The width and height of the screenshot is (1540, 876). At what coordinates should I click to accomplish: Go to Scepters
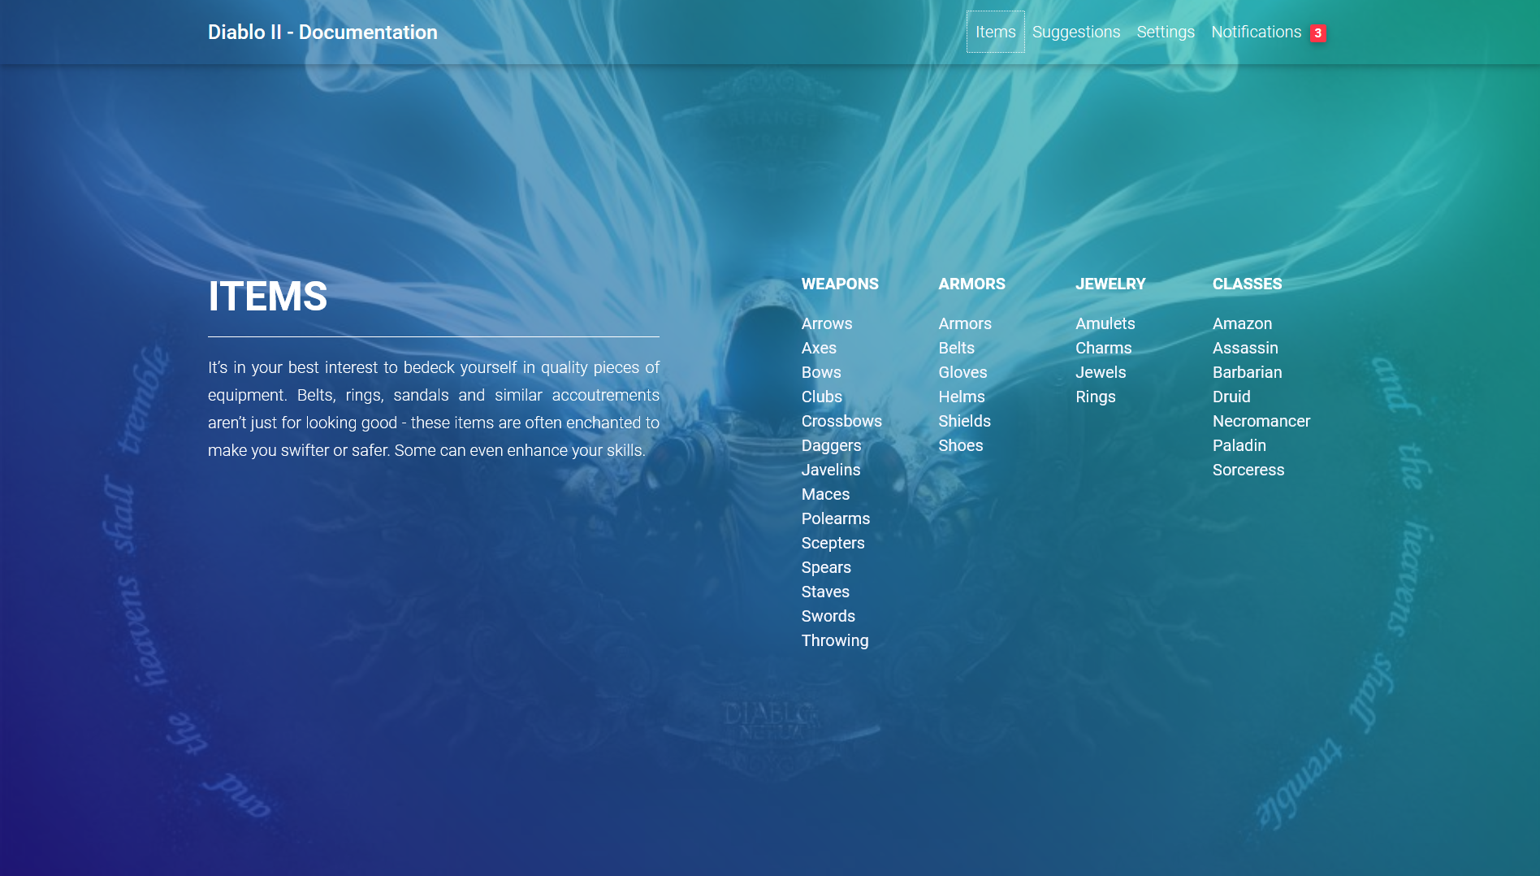[833, 543]
